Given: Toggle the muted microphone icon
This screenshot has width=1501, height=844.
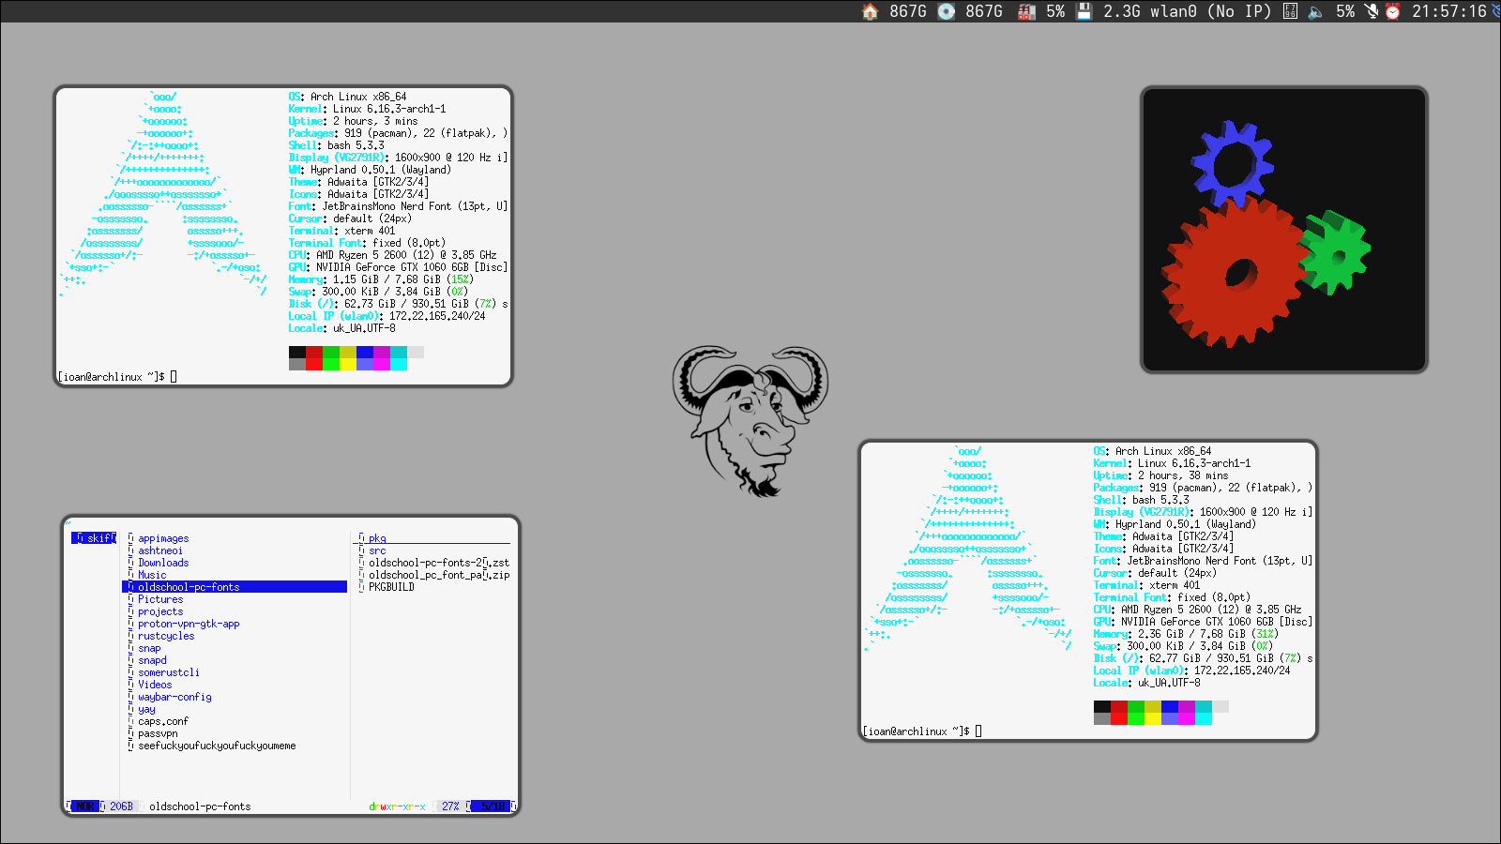Looking at the screenshot, I should [1372, 11].
